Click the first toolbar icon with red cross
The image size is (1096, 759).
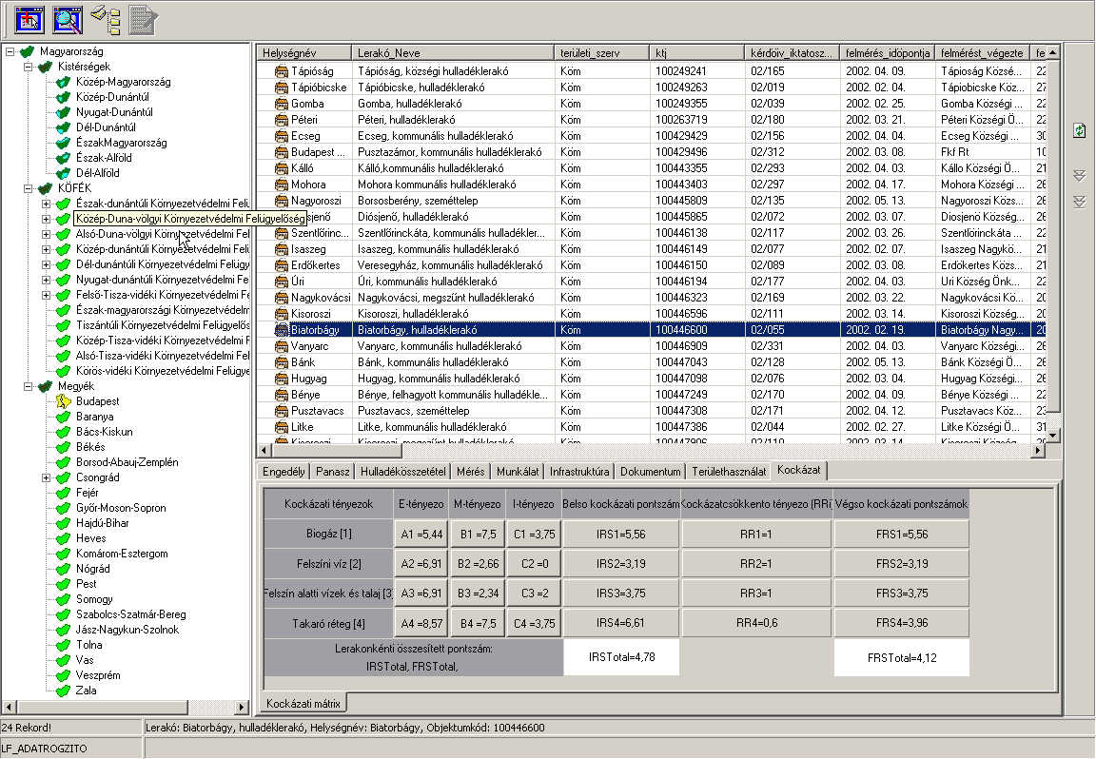(x=29, y=20)
